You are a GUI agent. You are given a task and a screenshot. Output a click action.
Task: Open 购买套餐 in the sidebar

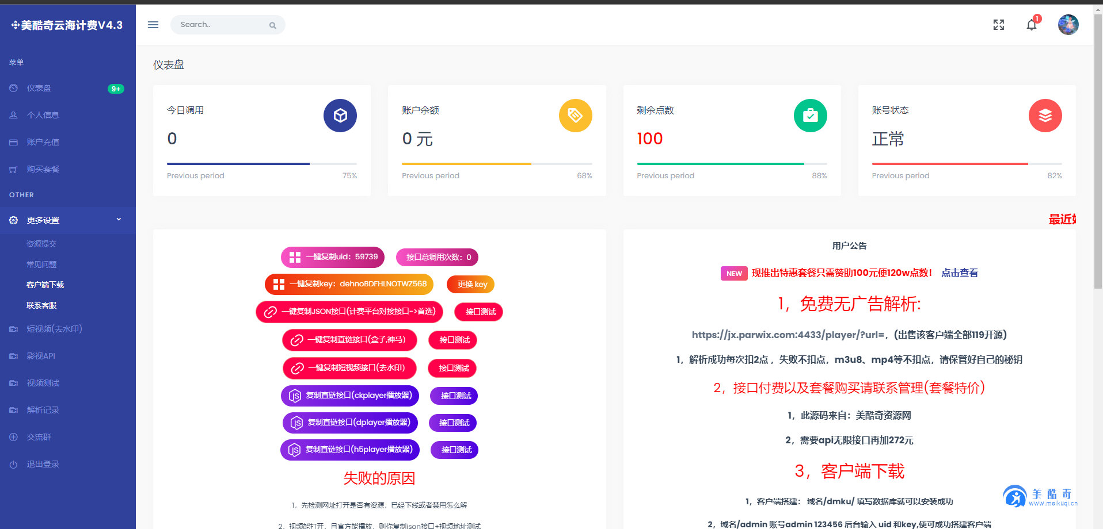click(68, 169)
